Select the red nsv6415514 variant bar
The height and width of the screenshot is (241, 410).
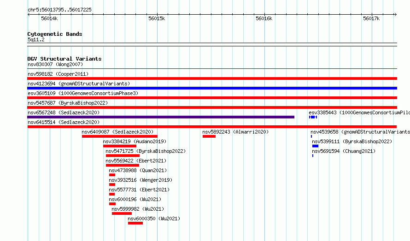point(212,127)
